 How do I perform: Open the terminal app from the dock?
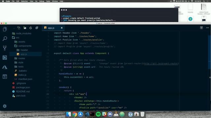tap(92, 114)
